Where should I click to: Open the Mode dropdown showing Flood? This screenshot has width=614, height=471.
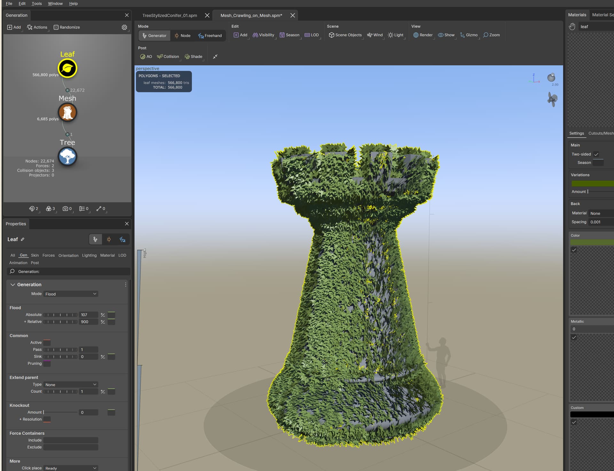[x=70, y=294]
